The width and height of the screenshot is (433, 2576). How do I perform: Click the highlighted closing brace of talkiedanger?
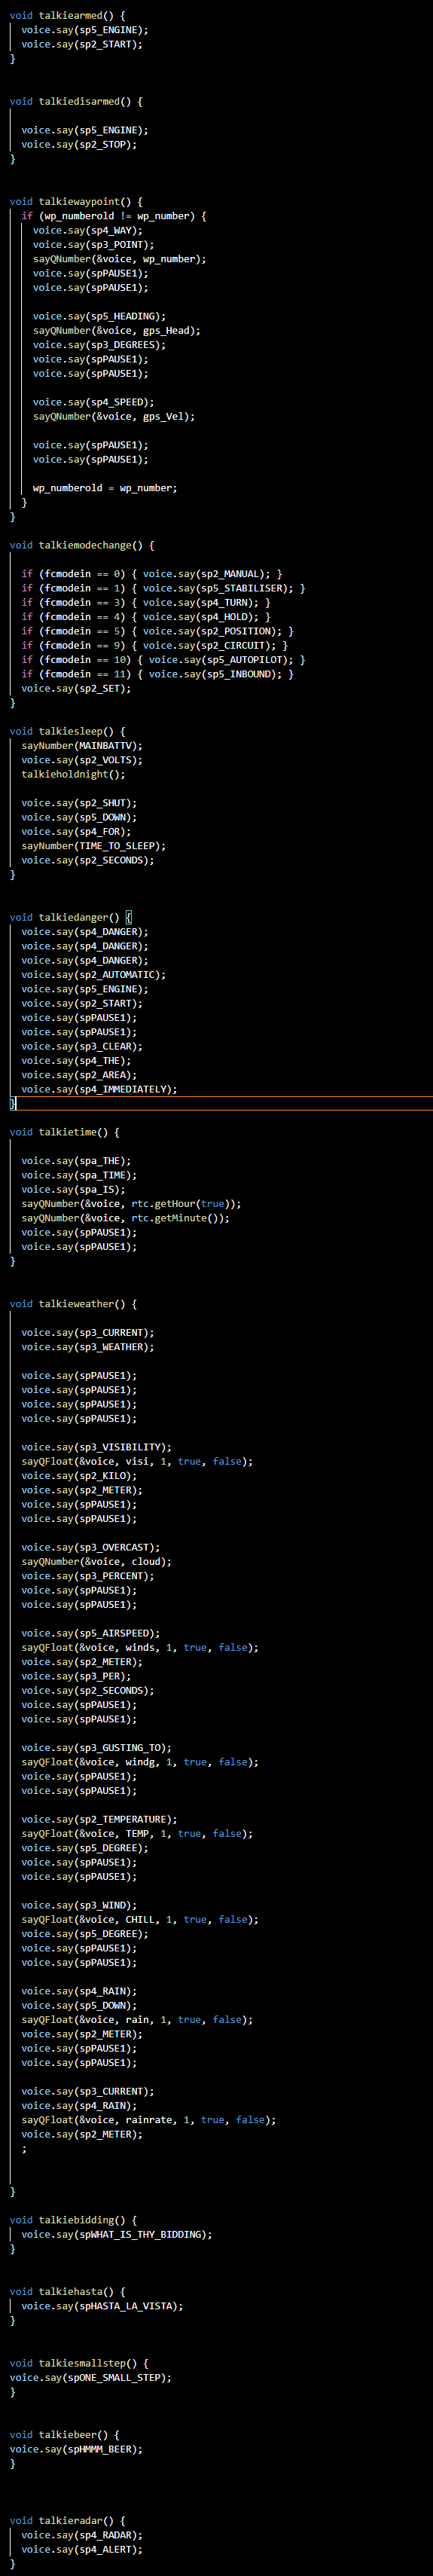click(x=13, y=1103)
